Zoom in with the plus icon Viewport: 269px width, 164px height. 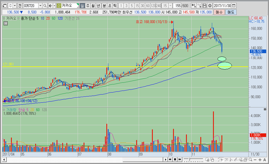pyautogui.click(x=260, y=160)
